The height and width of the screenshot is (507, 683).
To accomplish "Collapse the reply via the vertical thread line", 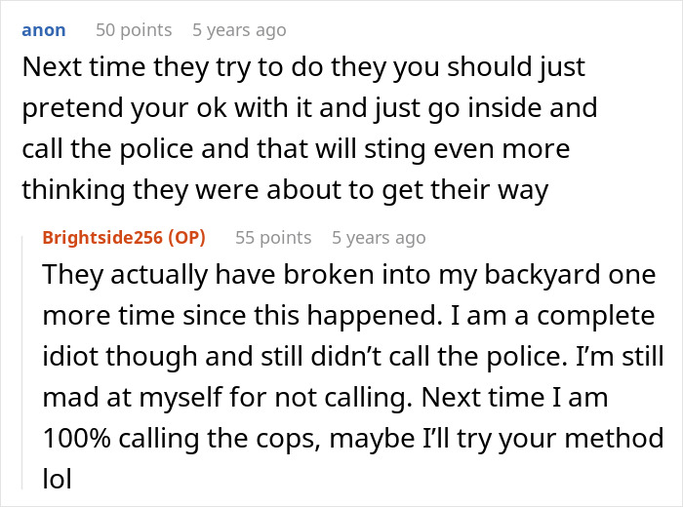I will point(22,362).
